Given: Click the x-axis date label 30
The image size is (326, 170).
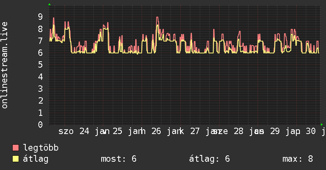Looking at the screenshot, I should click(311, 131).
